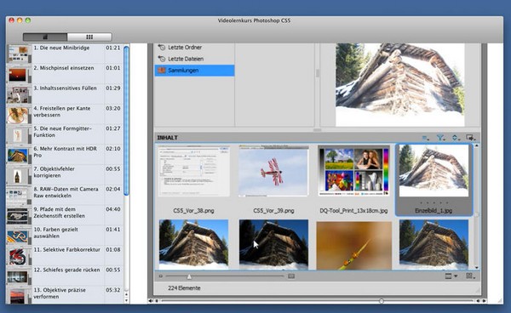Open the tools dropdown in INHALT header

point(471,138)
